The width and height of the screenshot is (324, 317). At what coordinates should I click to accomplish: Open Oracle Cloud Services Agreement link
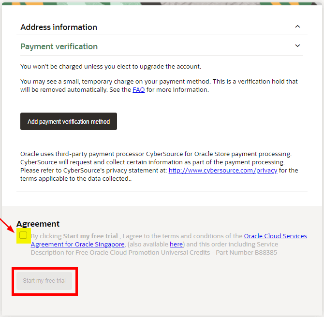169,240
